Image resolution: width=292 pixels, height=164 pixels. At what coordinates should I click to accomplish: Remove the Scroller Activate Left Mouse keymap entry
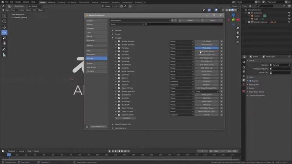(221, 41)
